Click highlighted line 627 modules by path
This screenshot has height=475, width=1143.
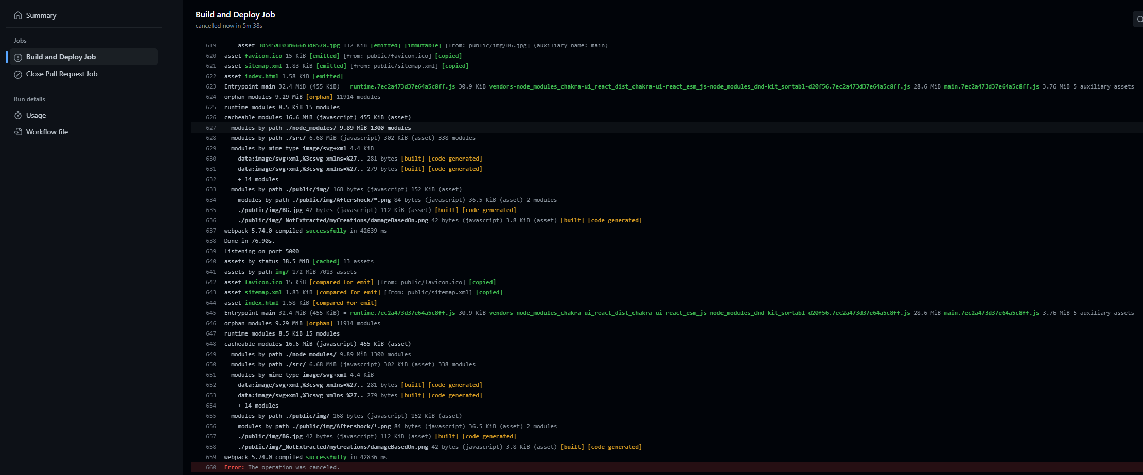click(x=211, y=128)
